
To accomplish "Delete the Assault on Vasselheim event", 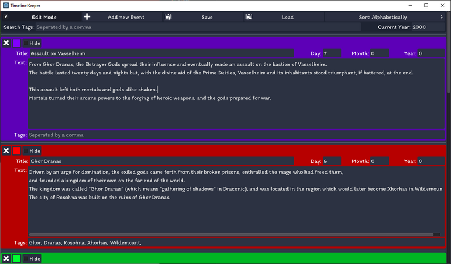I will pos(6,43).
